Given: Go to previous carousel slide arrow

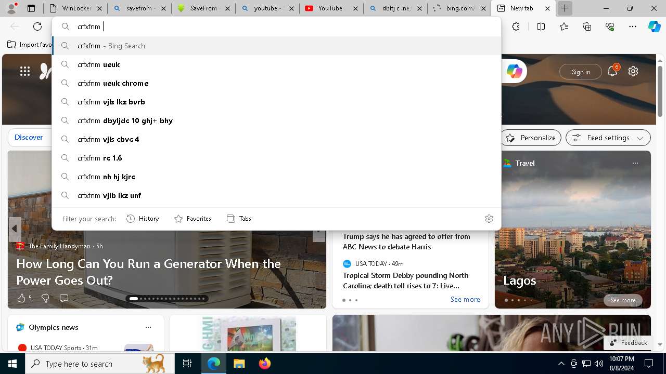Looking at the screenshot, I should click(x=15, y=229).
